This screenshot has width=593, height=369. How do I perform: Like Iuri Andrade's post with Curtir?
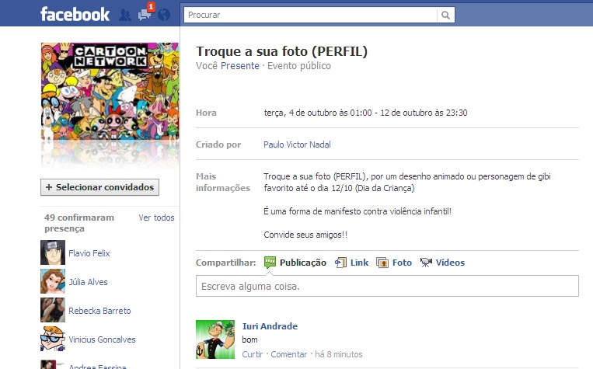[x=253, y=354]
